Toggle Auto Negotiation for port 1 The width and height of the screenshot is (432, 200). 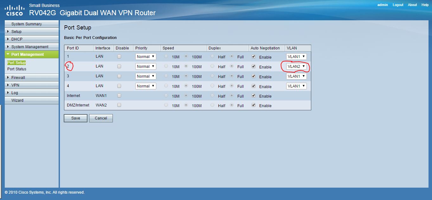coord(254,57)
